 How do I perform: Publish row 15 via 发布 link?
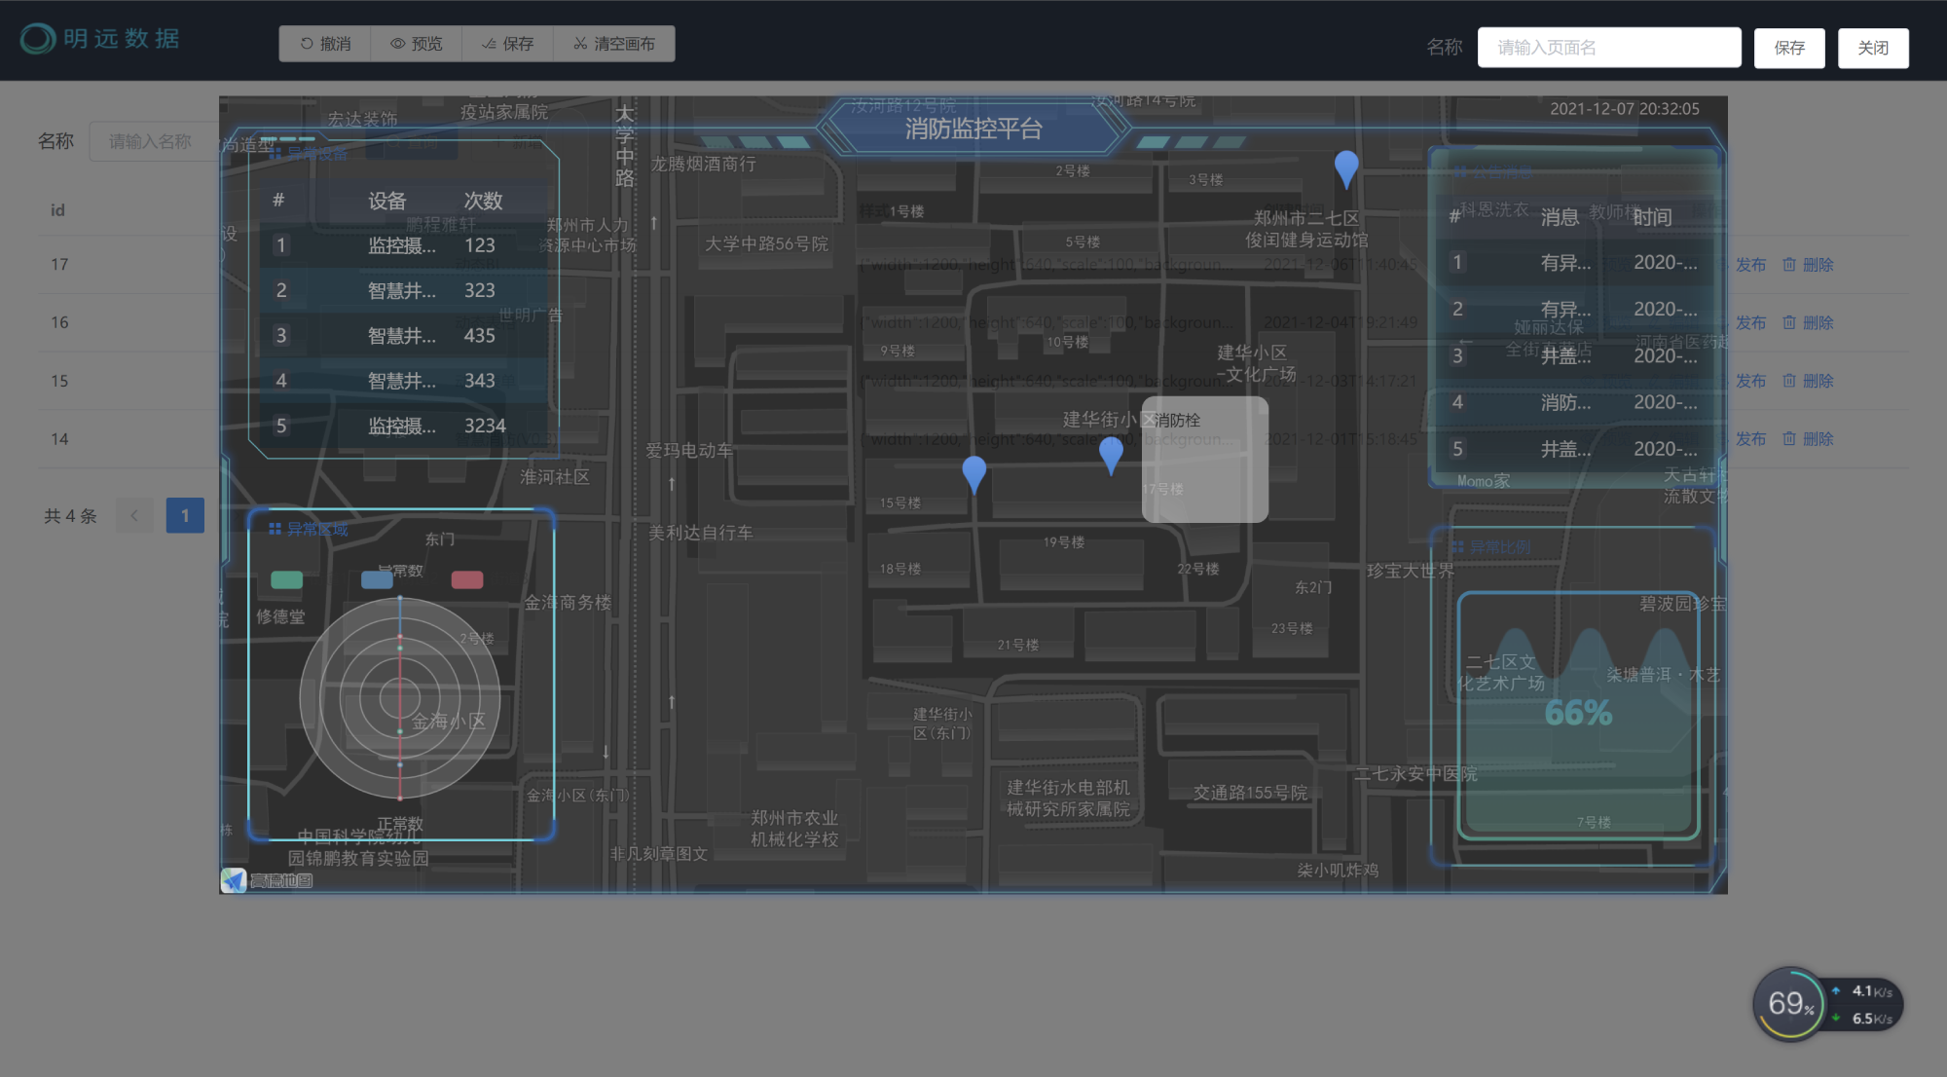pos(1750,381)
